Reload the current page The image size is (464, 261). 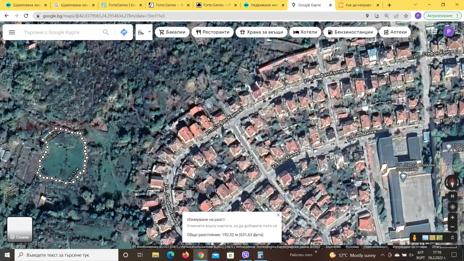[26, 16]
